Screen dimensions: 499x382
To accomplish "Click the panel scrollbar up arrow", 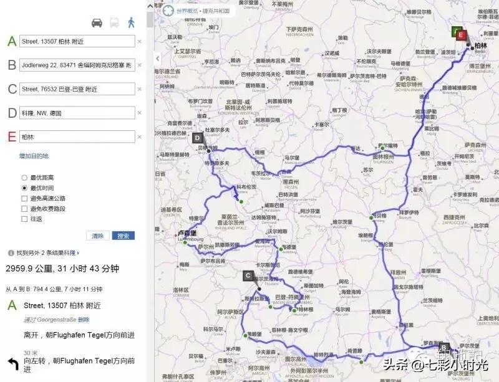I will (150, 6).
